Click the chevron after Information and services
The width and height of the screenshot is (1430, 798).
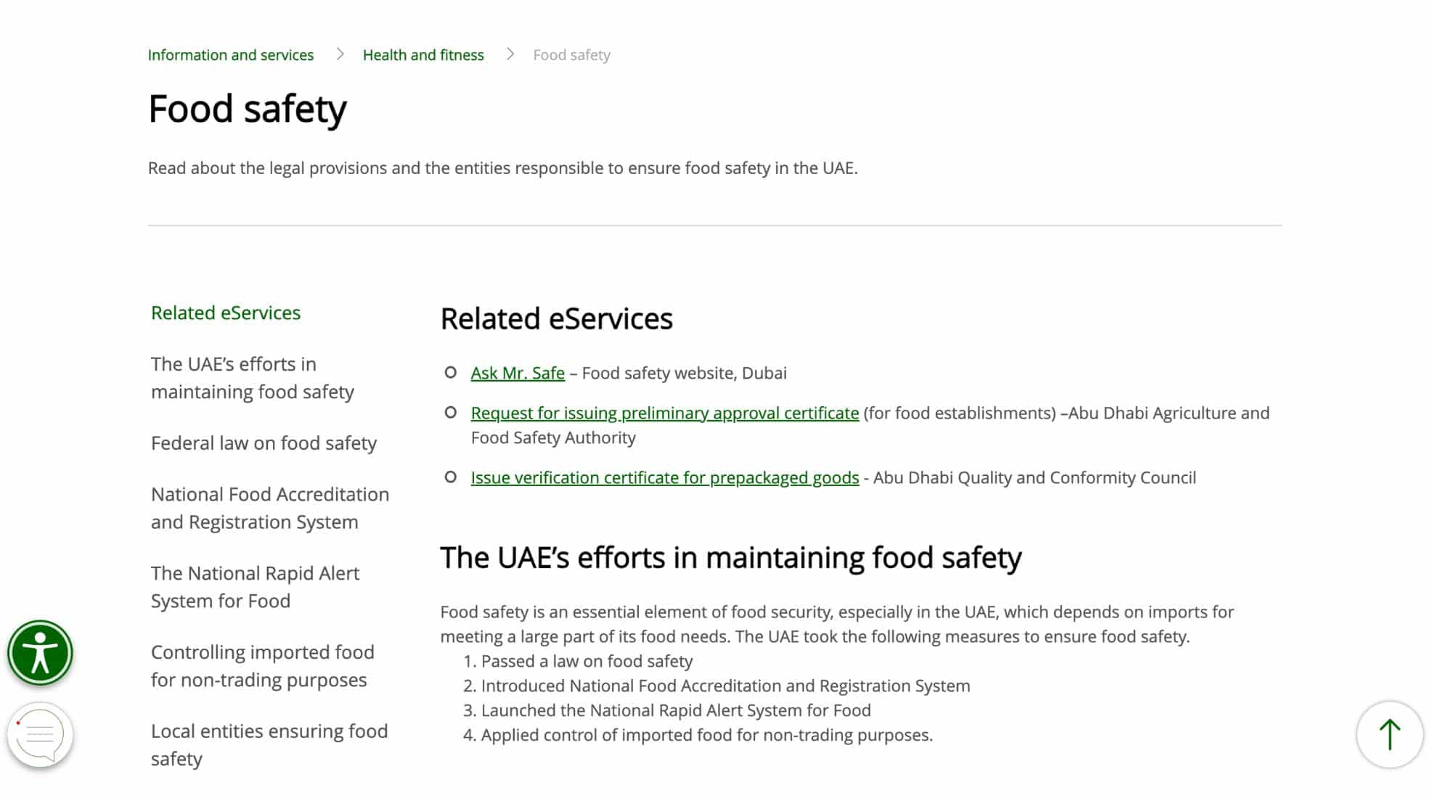[338, 54]
